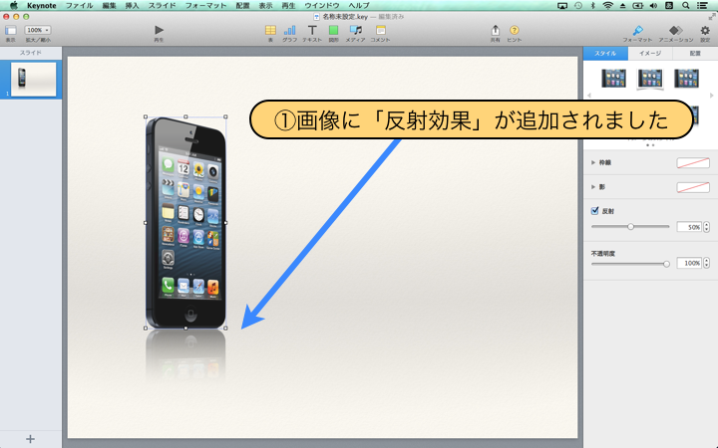Uncheck the 反射 reflection checkbox
718x448 pixels.
point(594,211)
